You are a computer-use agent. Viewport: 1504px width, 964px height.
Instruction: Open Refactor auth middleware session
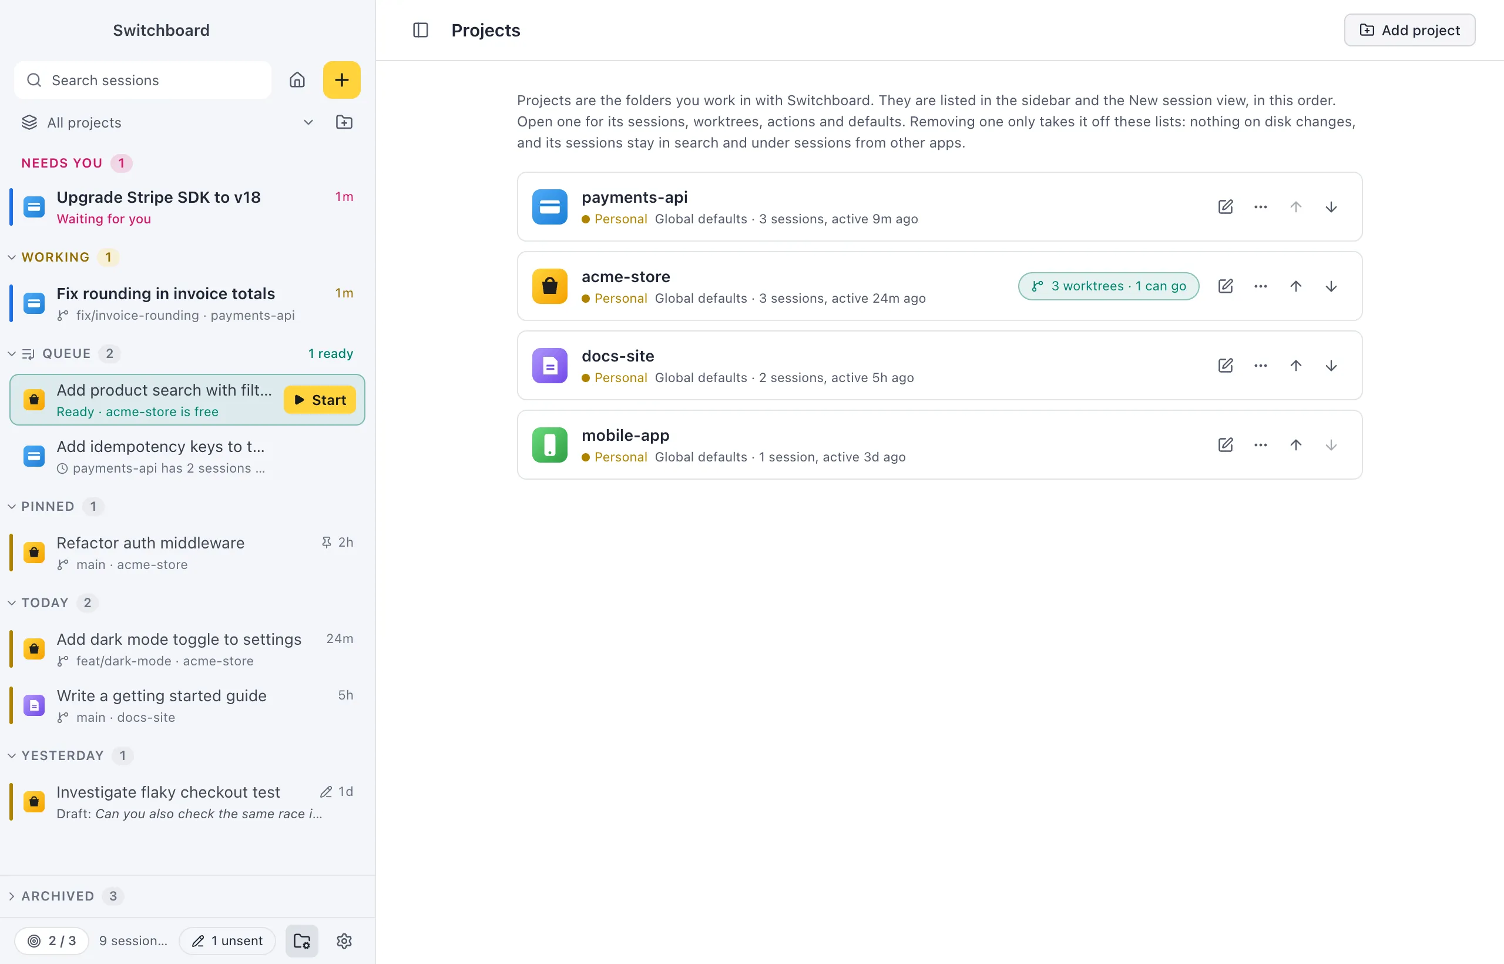pyautogui.click(x=187, y=553)
